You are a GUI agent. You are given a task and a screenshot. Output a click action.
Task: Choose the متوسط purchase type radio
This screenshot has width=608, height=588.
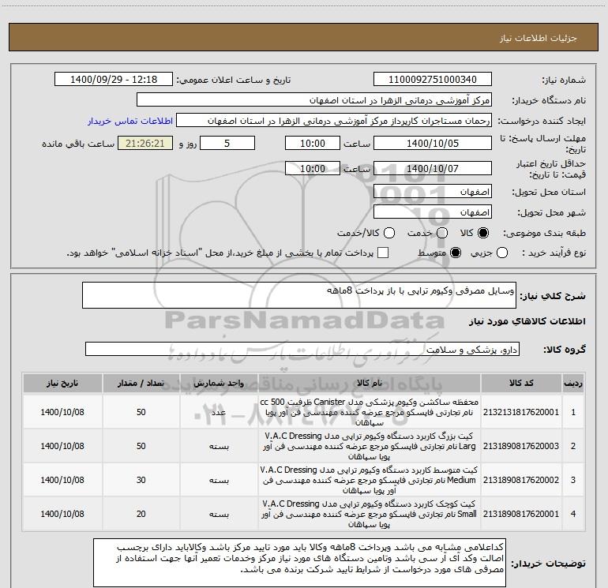tap(456, 253)
